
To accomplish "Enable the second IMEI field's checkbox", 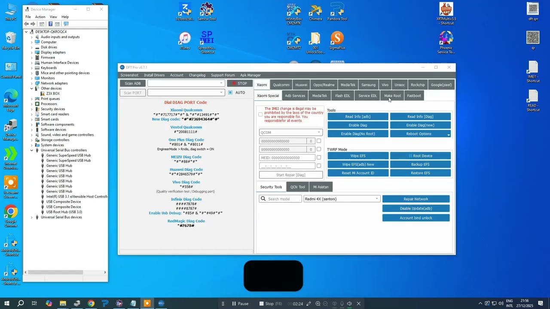I will pyautogui.click(x=318, y=149).
